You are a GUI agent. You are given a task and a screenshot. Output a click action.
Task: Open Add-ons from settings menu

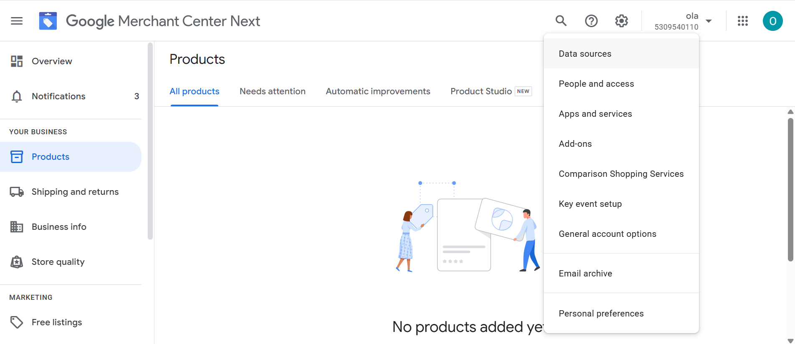pyautogui.click(x=621, y=144)
